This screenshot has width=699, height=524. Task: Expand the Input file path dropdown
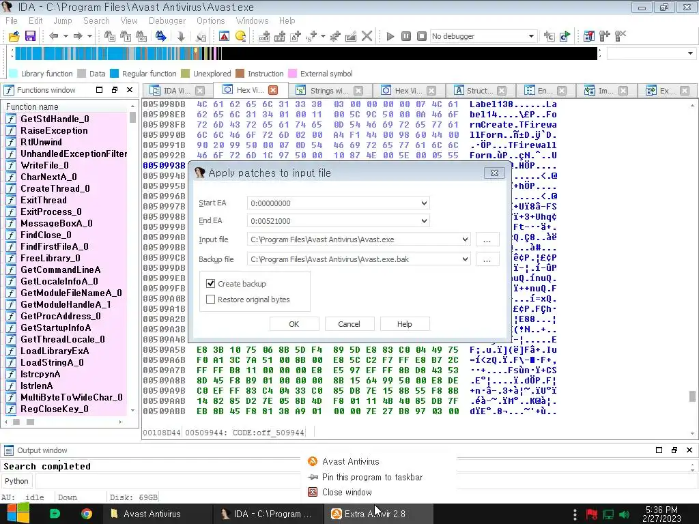point(465,239)
